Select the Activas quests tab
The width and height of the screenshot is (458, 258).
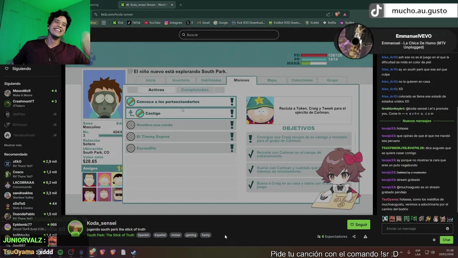tap(156, 90)
